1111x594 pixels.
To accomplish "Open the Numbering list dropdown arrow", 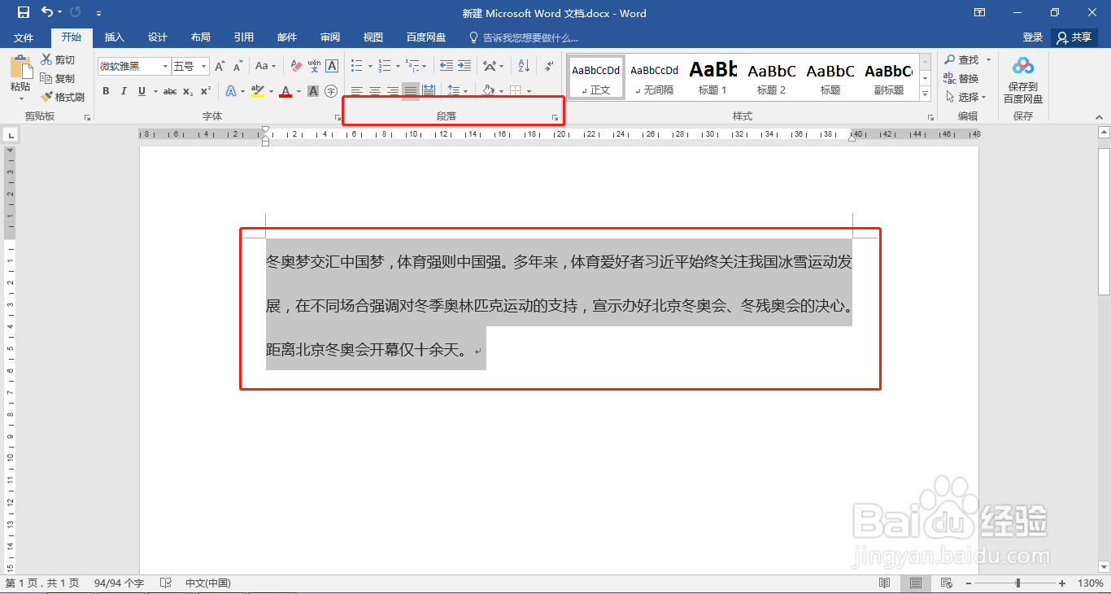I will [x=398, y=66].
